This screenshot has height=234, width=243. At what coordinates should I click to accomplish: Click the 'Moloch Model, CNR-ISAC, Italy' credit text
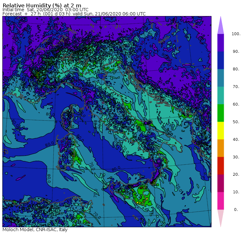[35, 230]
